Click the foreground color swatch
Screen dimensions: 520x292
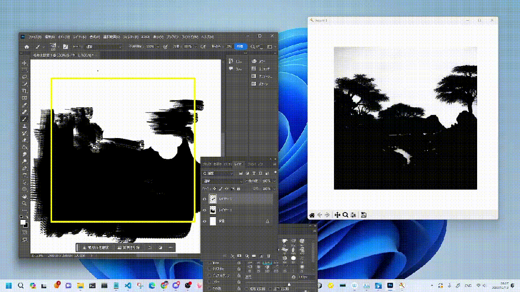coord(23,222)
